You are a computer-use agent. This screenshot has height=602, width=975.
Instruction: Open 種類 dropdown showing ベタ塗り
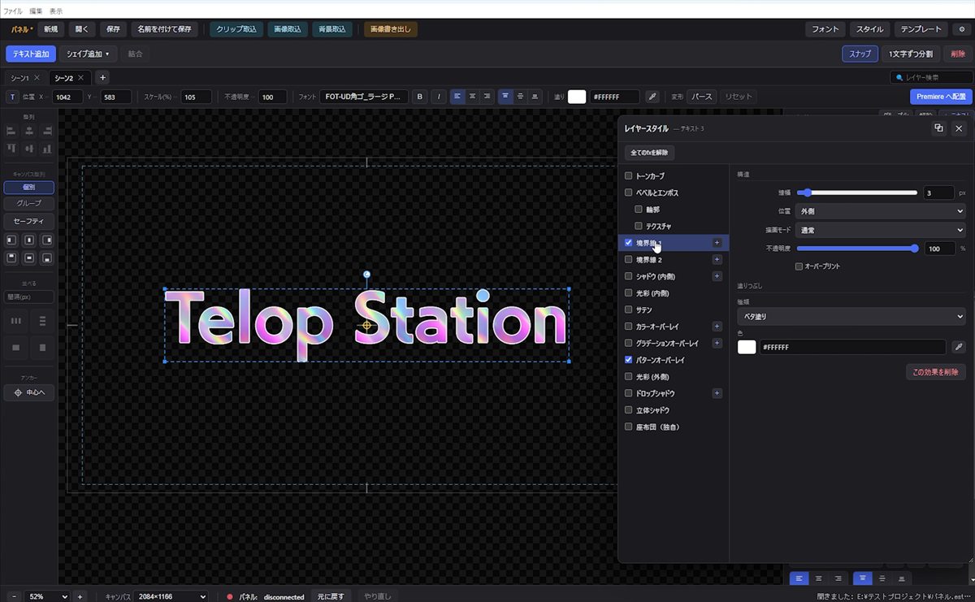click(851, 316)
